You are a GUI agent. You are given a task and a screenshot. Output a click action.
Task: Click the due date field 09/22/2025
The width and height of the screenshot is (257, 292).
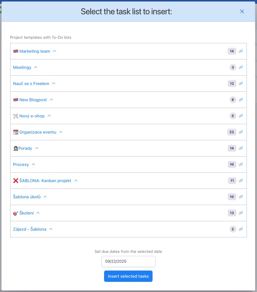point(128,262)
